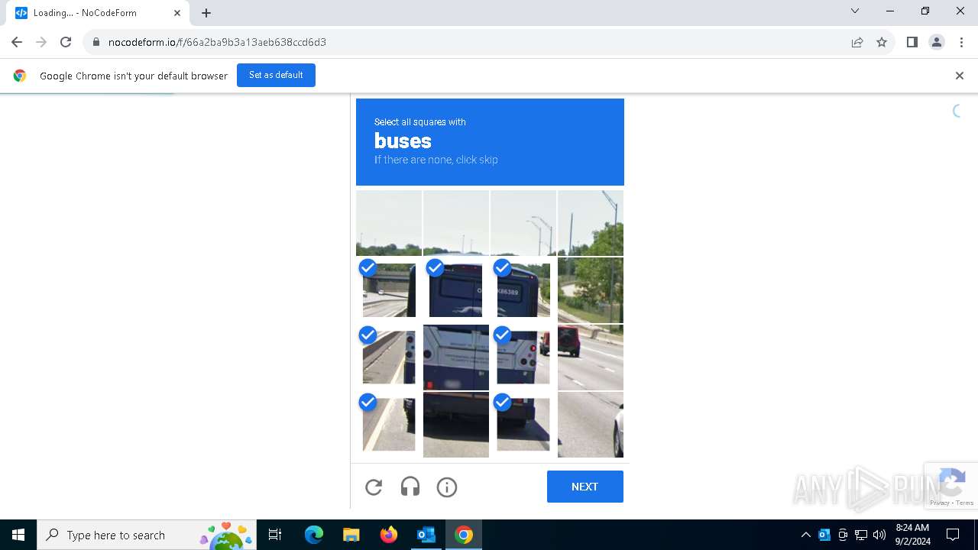Reload the browser page
This screenshot has height=550, width=978.
[x=66, y=42]
